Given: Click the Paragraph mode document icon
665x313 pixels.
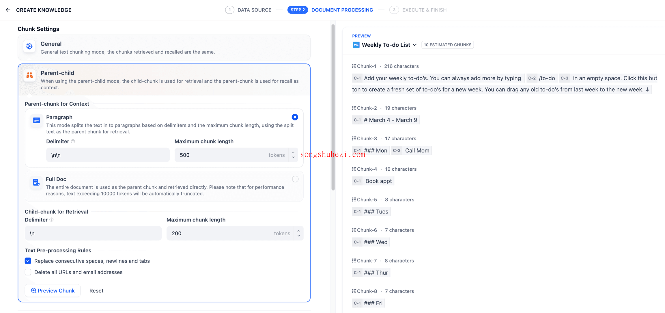Looking at the screenshot, I should [36, 120].
